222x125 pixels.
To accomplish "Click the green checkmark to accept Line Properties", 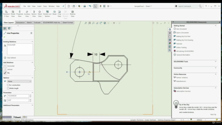I will (5, 37).
